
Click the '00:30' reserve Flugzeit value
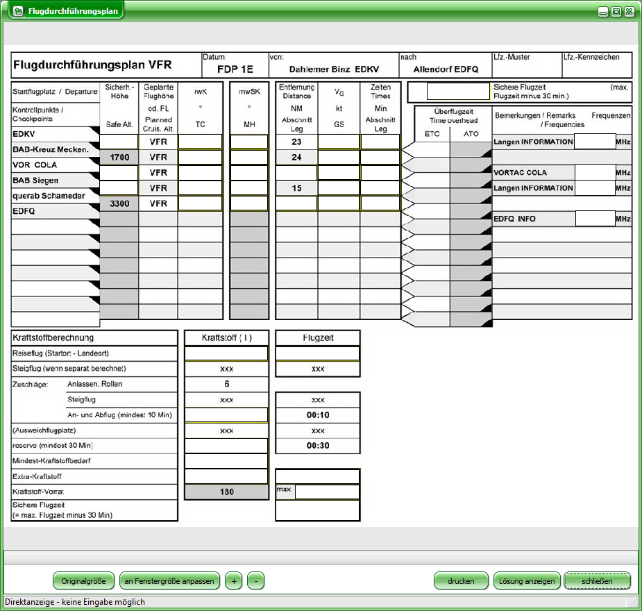tap(318, 446)
